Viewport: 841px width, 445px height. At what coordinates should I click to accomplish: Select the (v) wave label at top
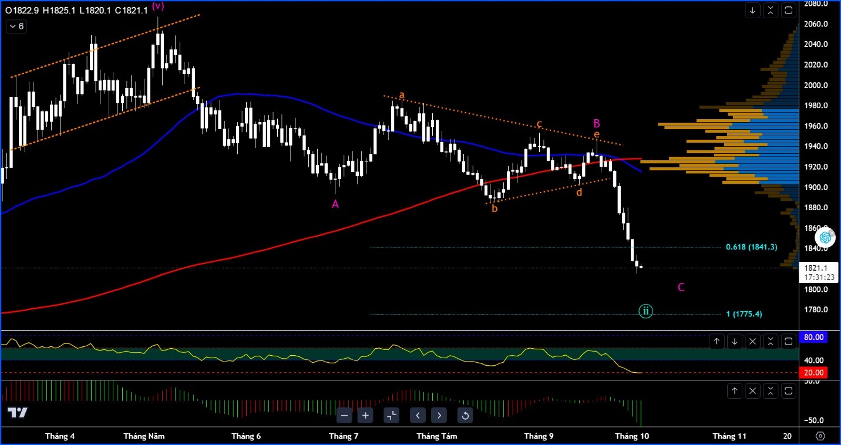tap(158, 6)
